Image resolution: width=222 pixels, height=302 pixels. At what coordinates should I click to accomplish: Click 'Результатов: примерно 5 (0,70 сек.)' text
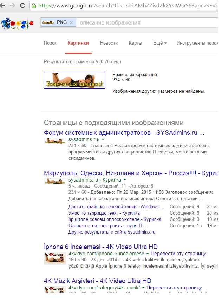click(x=83, y=62)
